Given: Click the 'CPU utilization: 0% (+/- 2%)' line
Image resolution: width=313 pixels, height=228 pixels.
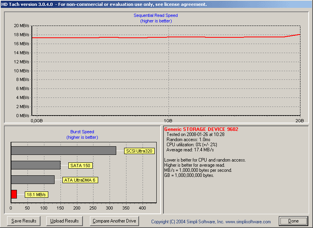Looking at the screenshot, I should [192, 145].
